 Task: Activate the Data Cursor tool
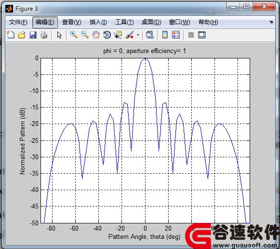(x=118, y=35)
